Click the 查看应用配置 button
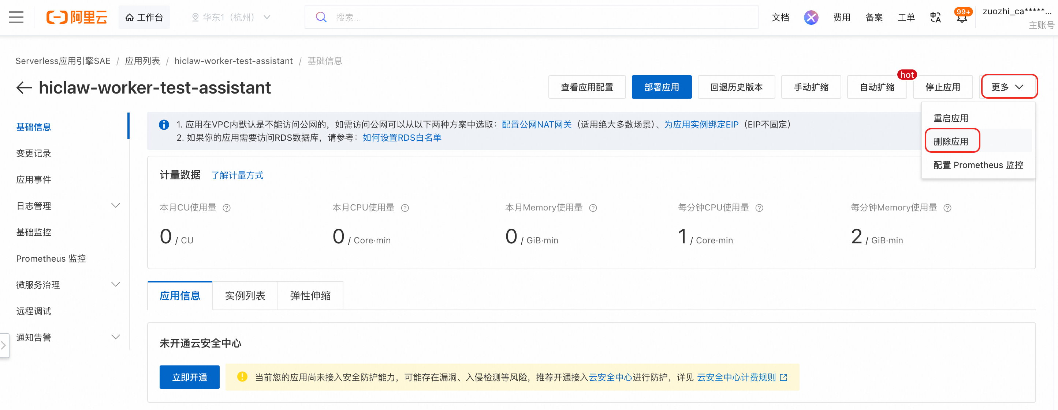Screen dimensions: 1058x410 pyautogui.click(x=587, y=87)
